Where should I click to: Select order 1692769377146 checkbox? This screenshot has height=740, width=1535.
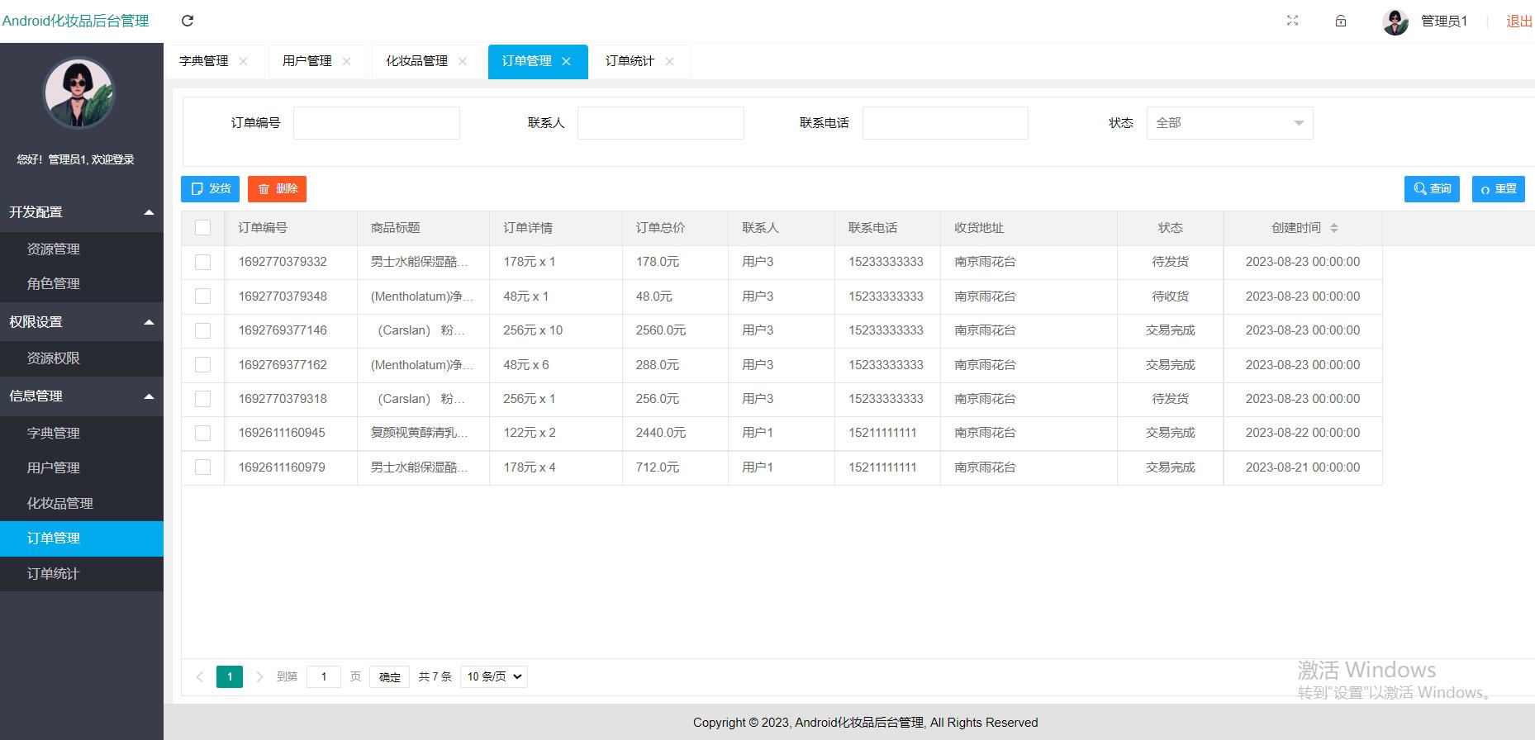click(202, 330)
